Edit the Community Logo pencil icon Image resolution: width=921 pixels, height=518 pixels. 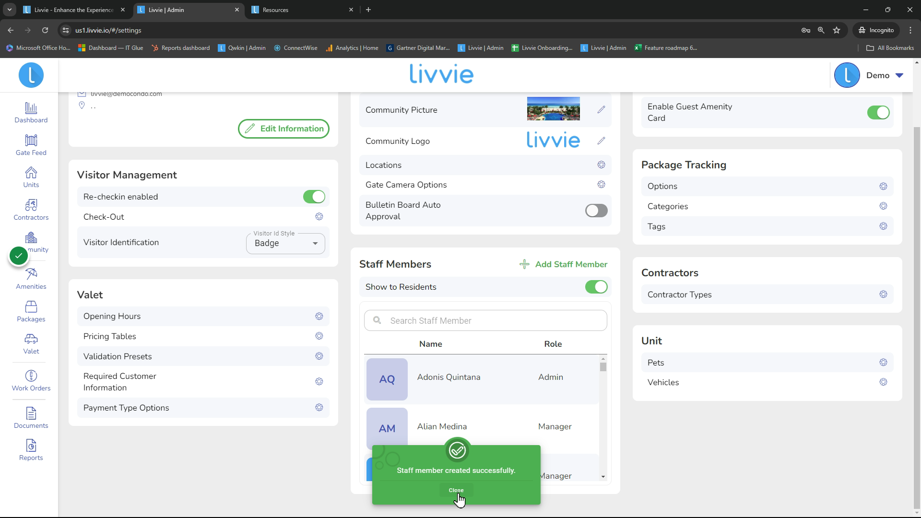click(x=601, y=141)
